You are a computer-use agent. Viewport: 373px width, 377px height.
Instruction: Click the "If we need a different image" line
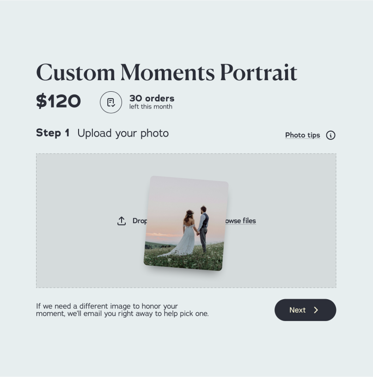[x=107, y=306]
